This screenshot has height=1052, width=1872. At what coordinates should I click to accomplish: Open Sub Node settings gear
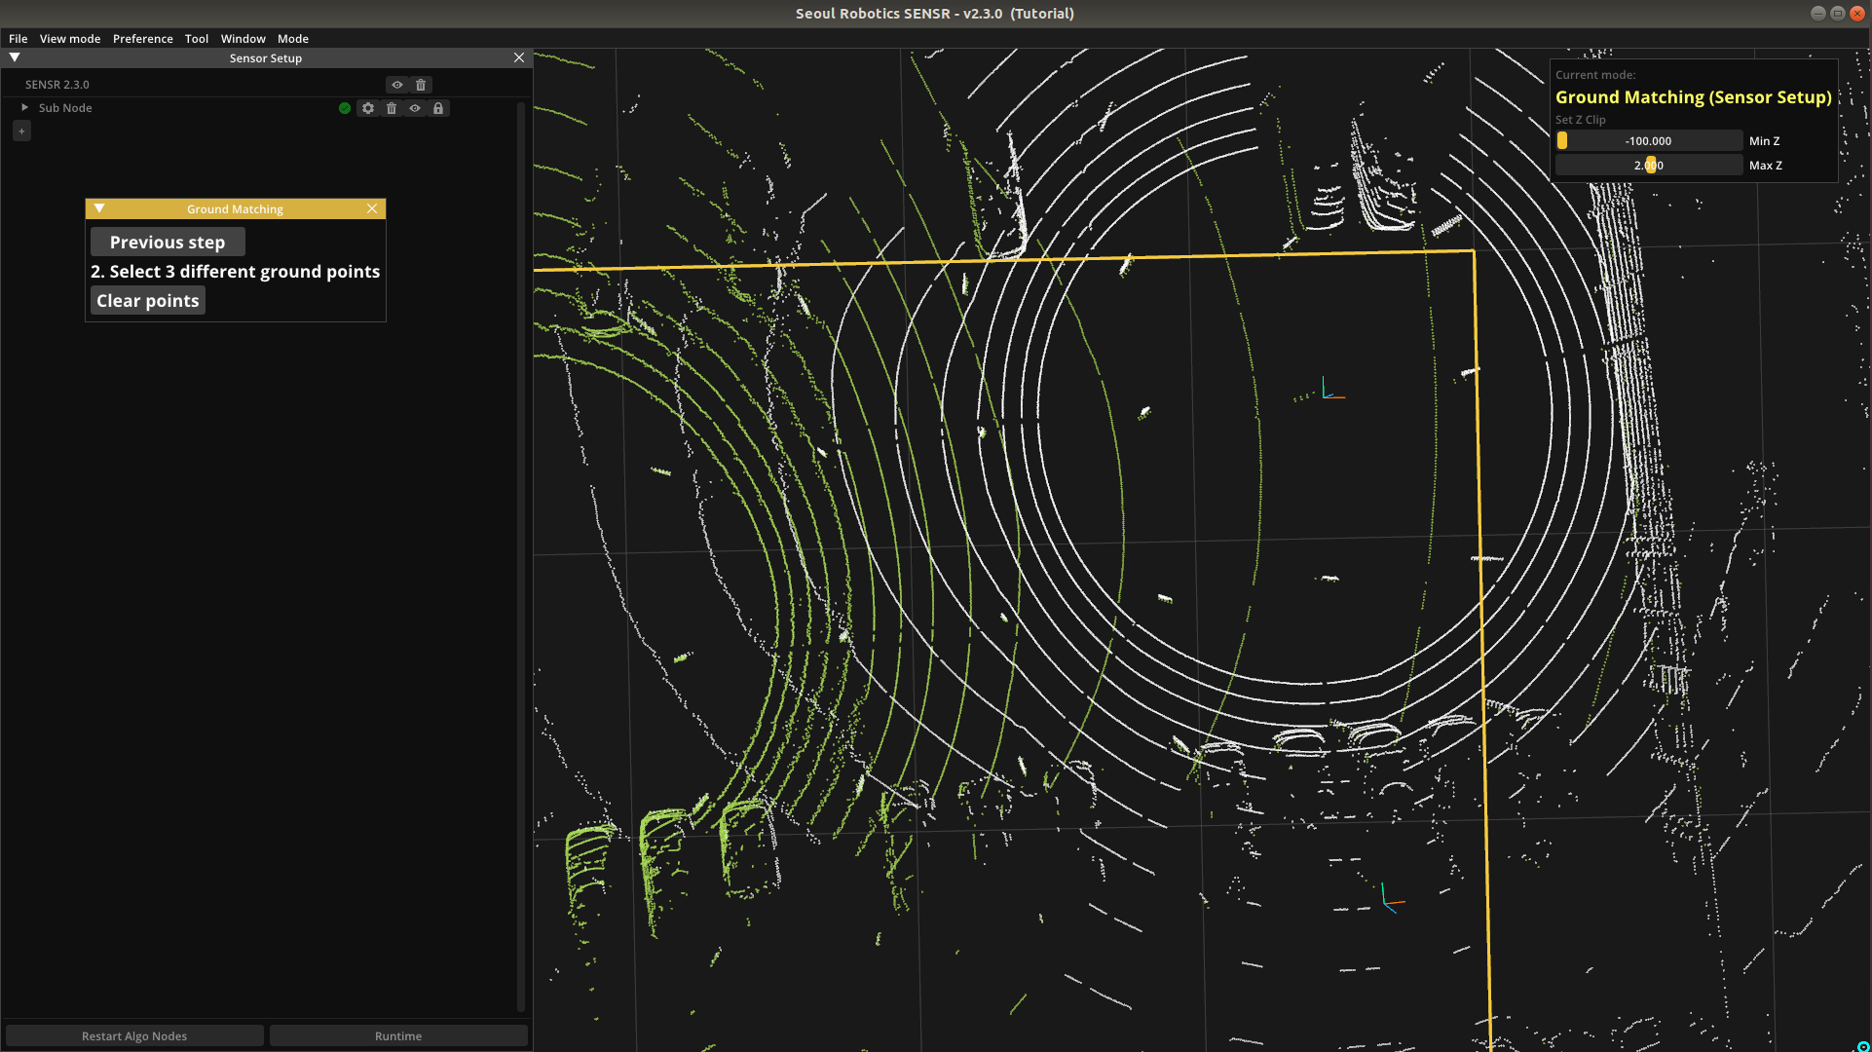[x=368, y=108]
